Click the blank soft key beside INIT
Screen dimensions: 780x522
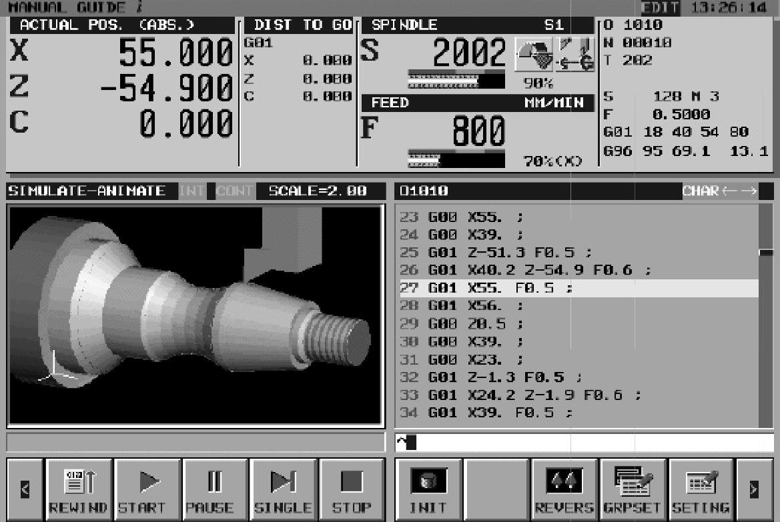pyautogui.click(x=496, y=490)
